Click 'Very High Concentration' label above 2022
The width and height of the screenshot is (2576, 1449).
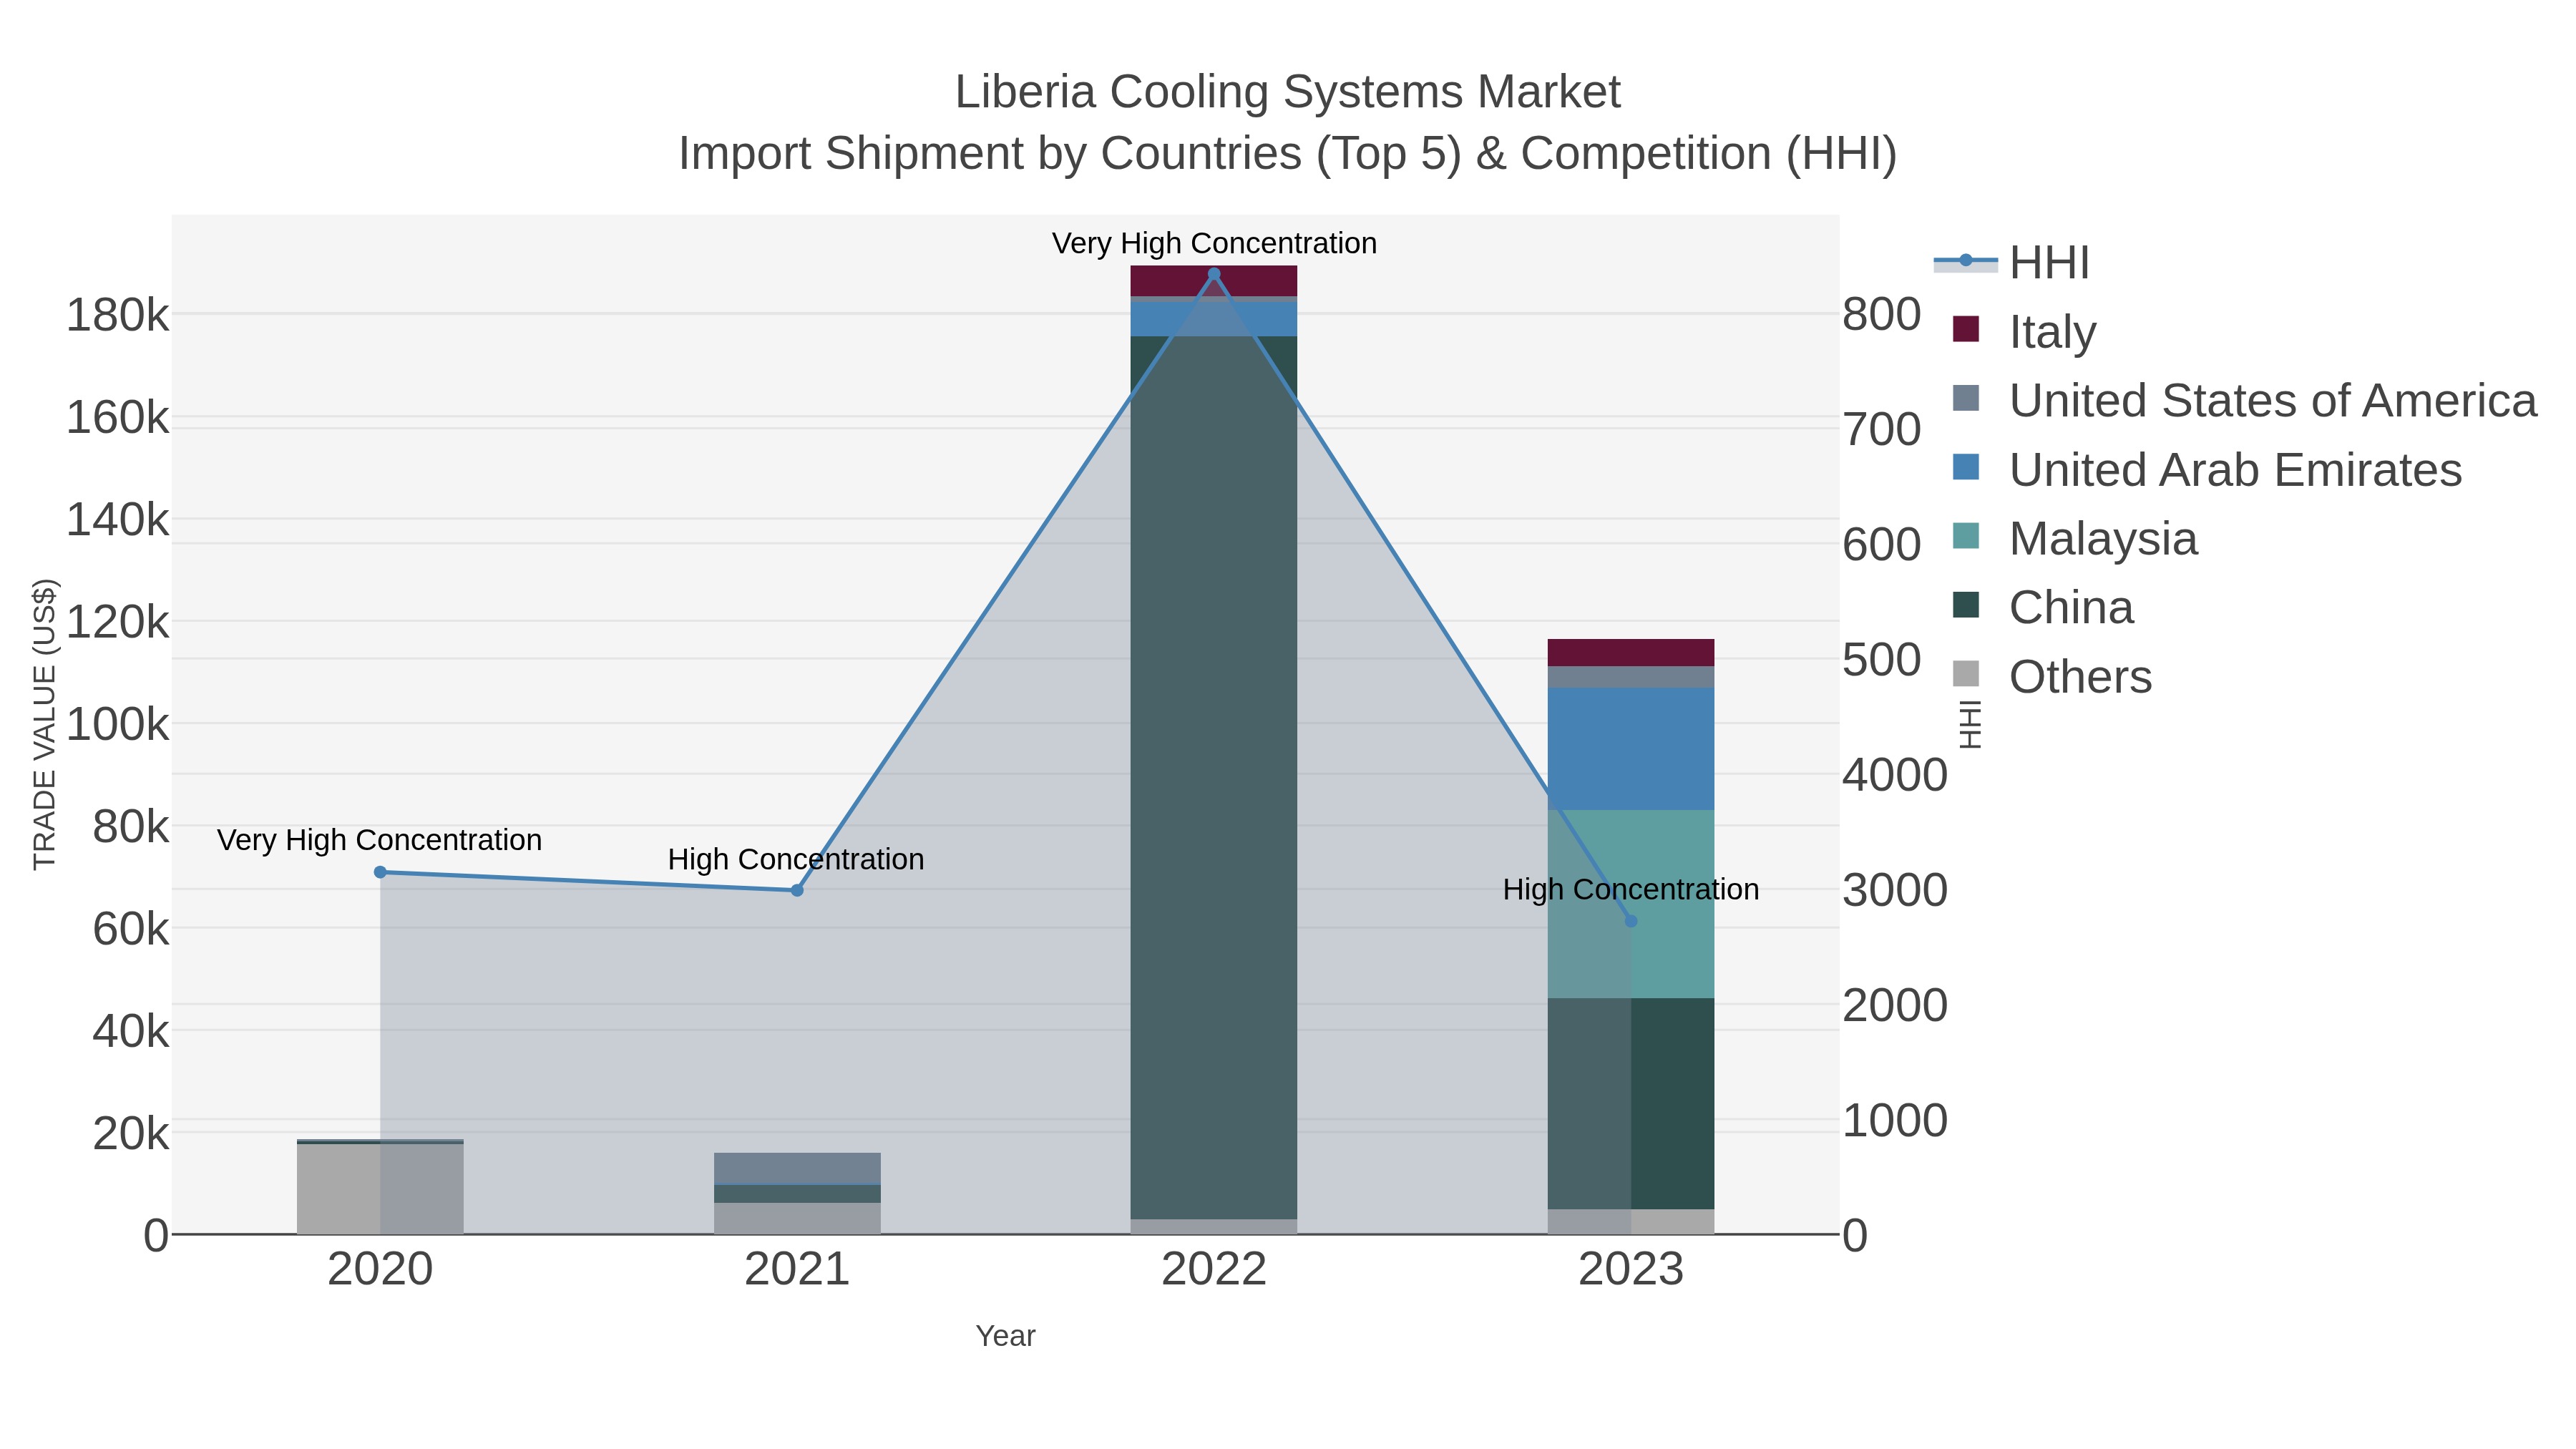coord(1214,243)
